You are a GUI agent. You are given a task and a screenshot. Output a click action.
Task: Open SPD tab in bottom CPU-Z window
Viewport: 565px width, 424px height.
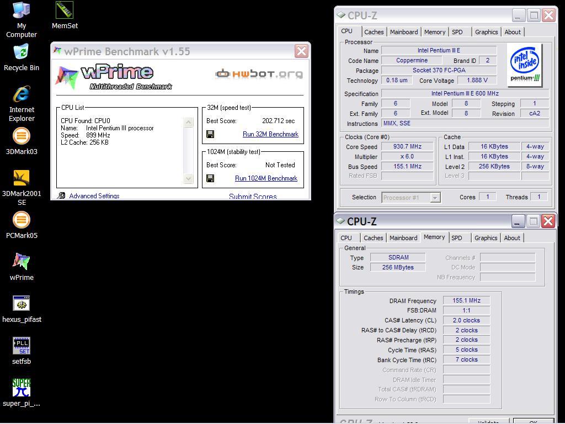click(456, 238)
